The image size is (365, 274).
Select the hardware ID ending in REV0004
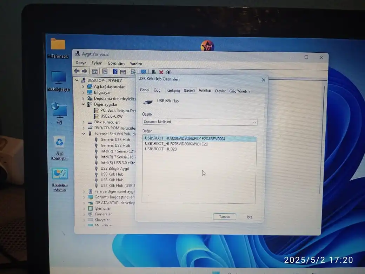click(x=200, y=139)
